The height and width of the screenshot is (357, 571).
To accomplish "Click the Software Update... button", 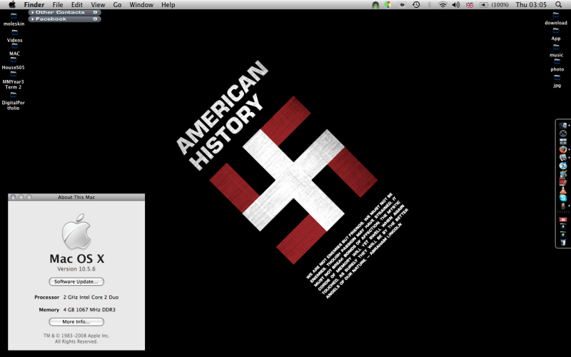I will click(x=76, y=281).
